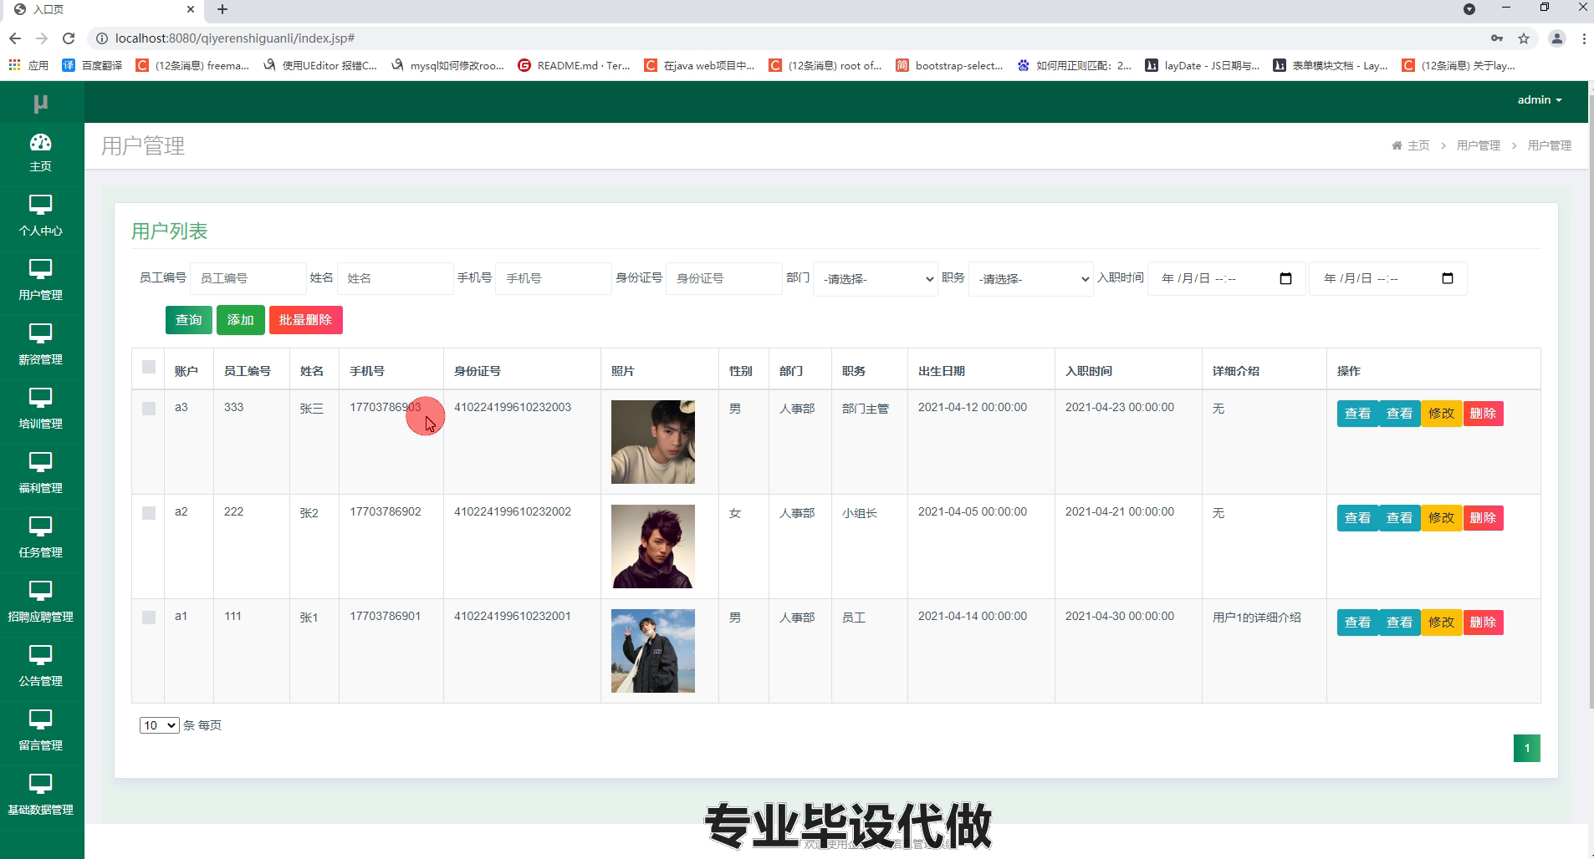Check the row checkbox for account a2
The width and height of the screenshot is (1594, 859).
(149, 513)
